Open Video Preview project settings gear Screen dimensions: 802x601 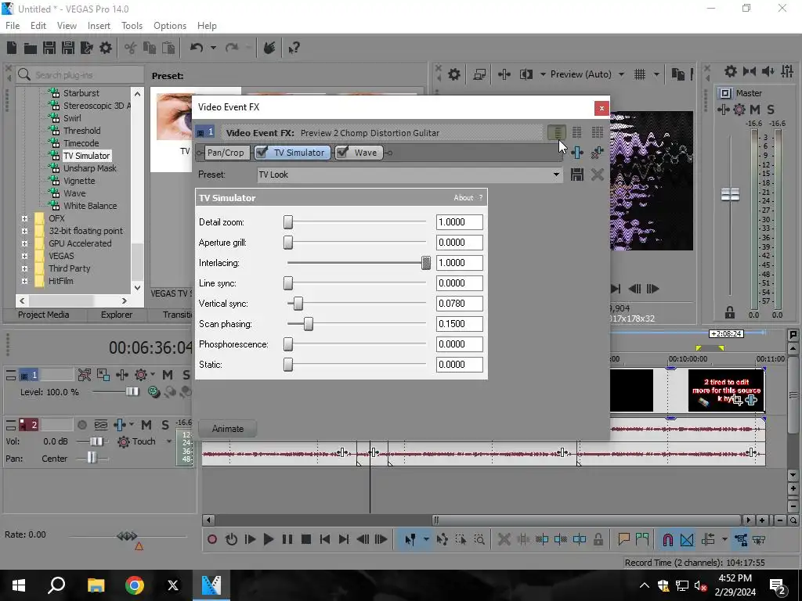[453, 74]
